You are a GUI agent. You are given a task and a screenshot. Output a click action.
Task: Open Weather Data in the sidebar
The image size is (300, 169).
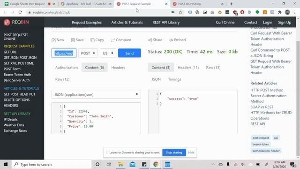point(14,125)
